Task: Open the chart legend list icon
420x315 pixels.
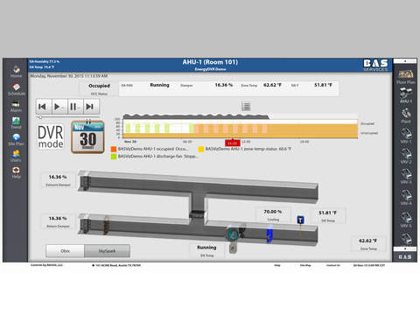Action: point(246,107)
